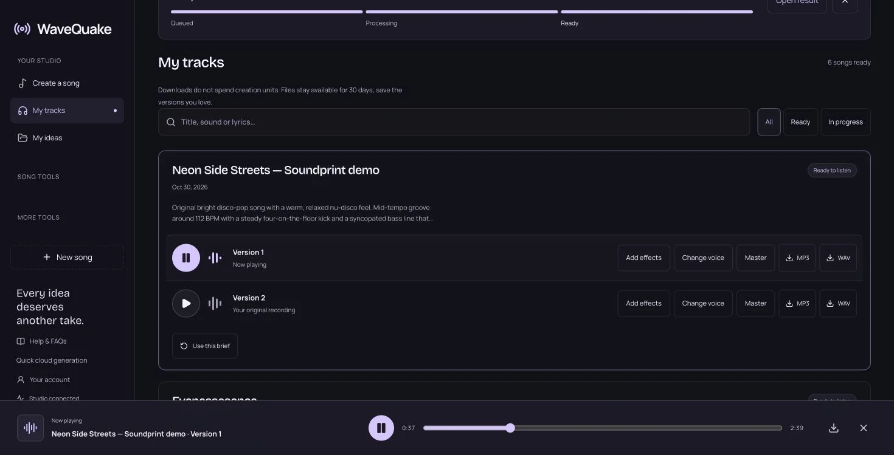The height and width of the screenshot is (455, 894).
Task: Click the 2:39 track duration
Action: (797, 428)
